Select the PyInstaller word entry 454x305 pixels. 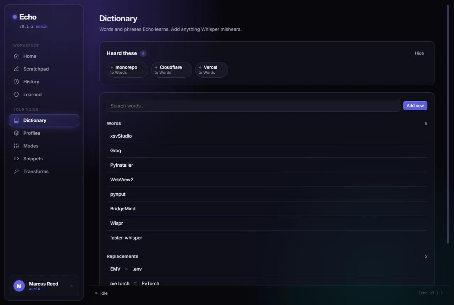click(267, 165)
